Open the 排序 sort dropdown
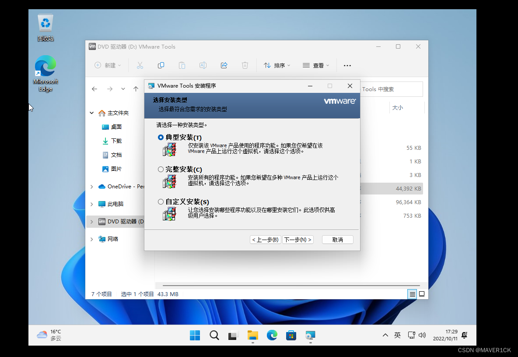The height and width of the screenshot is (357, 518). click(x=277, y=66)
